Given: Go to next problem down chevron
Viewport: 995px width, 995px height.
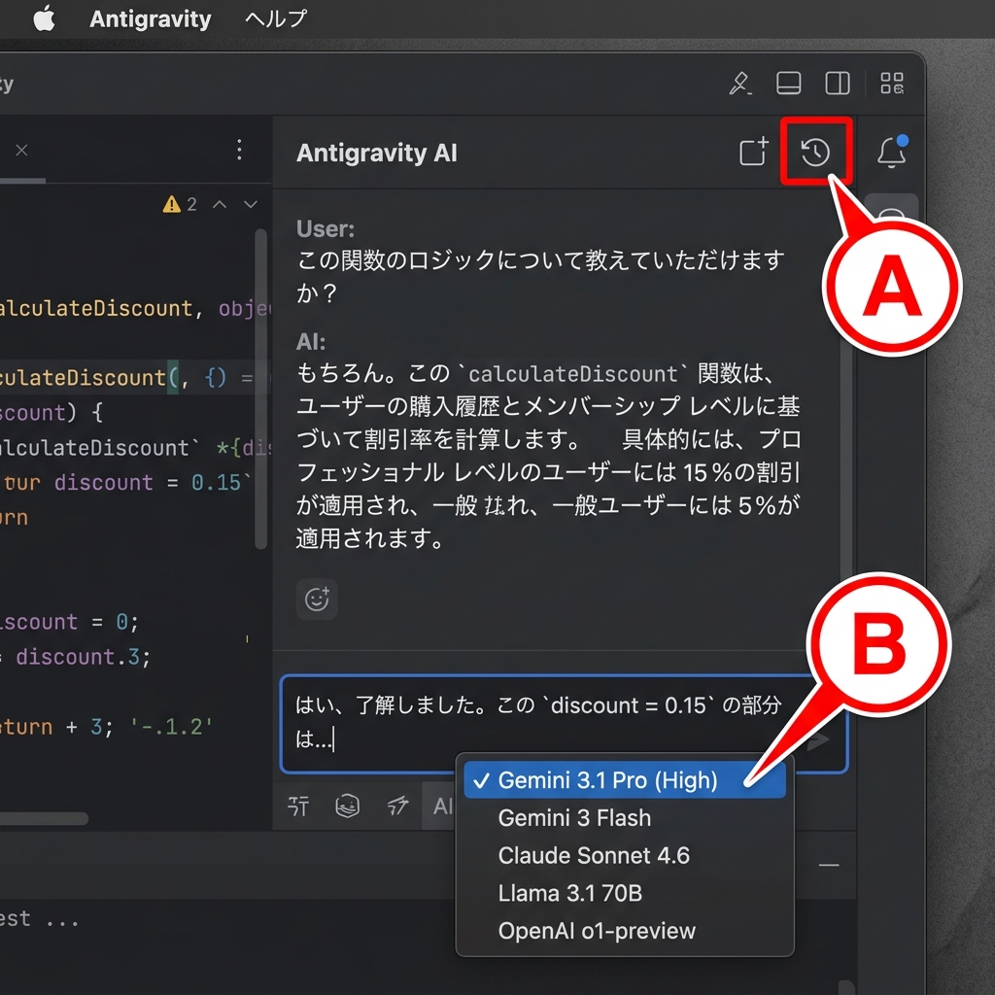Looking at the screenshot, I should click(251, 204).
